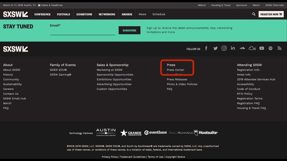Open the RFID Policy link

pos(245,94)
